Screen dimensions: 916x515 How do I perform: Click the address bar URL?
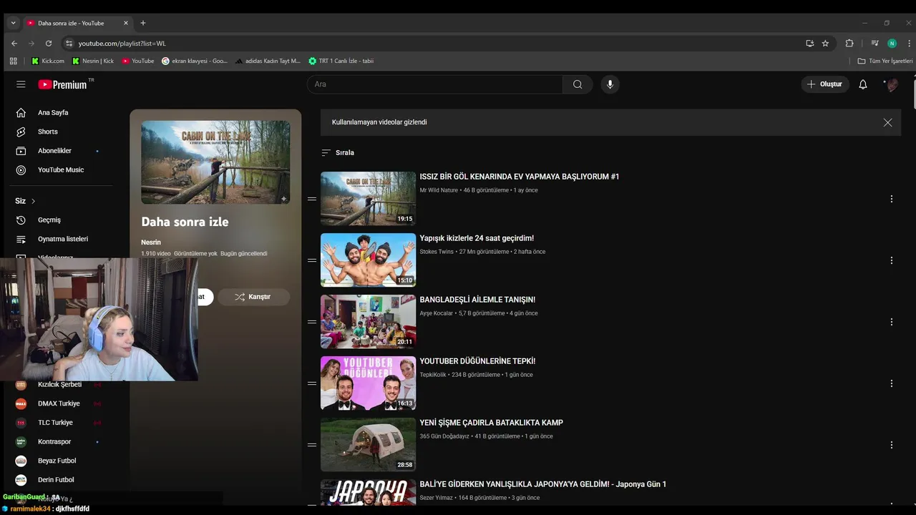coord(122,44)
